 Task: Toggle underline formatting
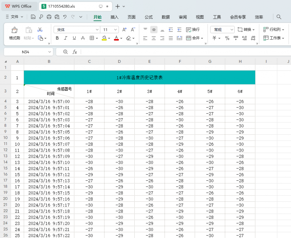[74, 38]
